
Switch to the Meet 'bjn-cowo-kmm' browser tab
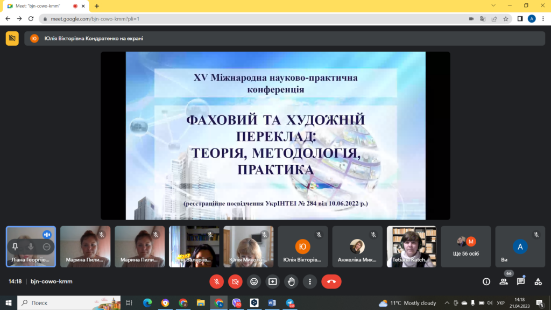pyautogui.click(x=40, y=6)
